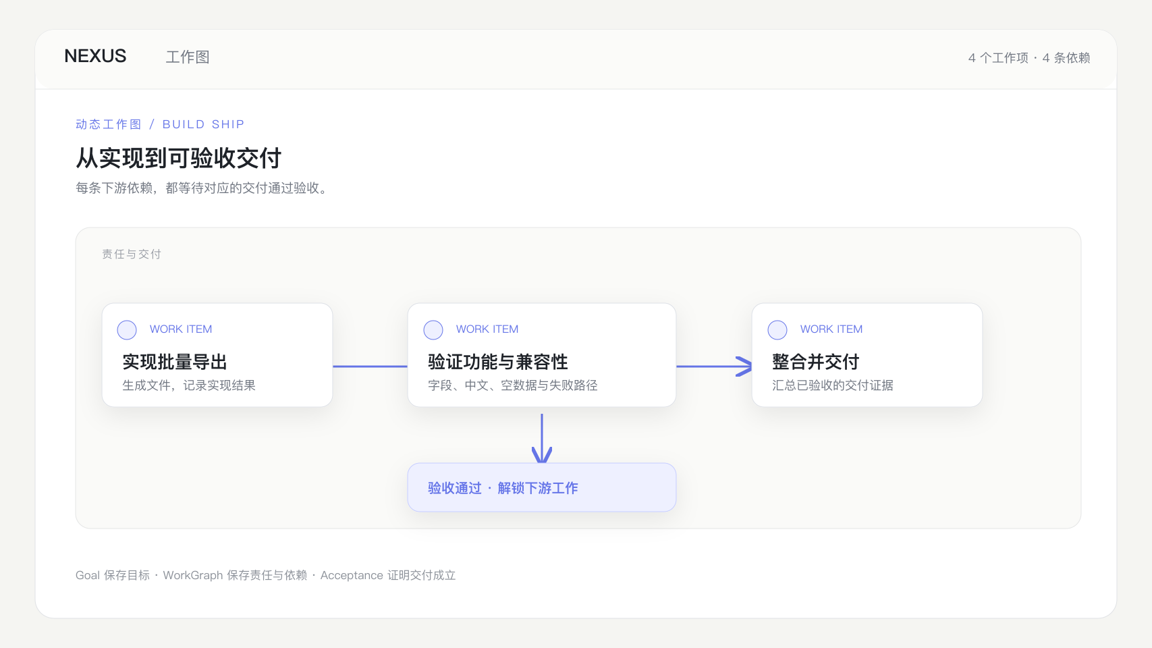Image resolution: width=1152 pixels, height=648 pixels.
Task: Click the 实现批量导出 card title
Action: coord(175,362)
